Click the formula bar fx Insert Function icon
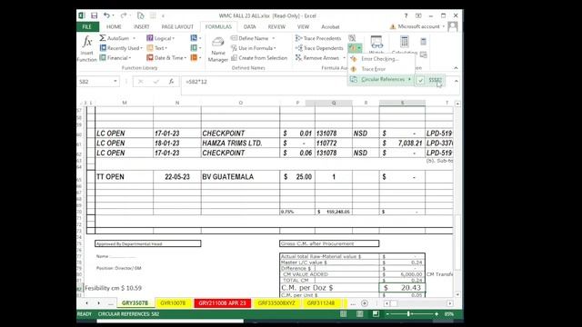The width and height of the screenshot is (582, 327). [171, 82]
